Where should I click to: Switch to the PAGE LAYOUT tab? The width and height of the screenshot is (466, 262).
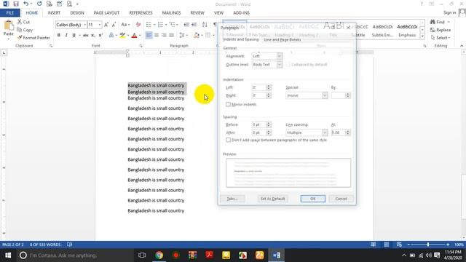click(x=106, y=13)
